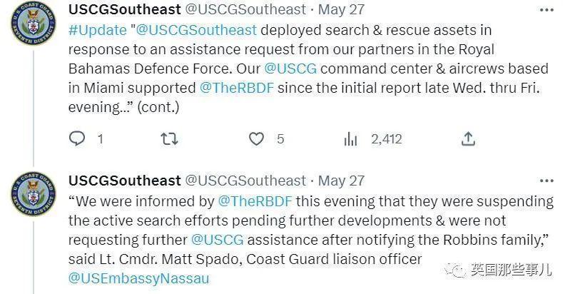Image resolution: width=570 pixels, height=294 pixels.
Task: Share the first tweet via upload icon
Action: (468, 139)
